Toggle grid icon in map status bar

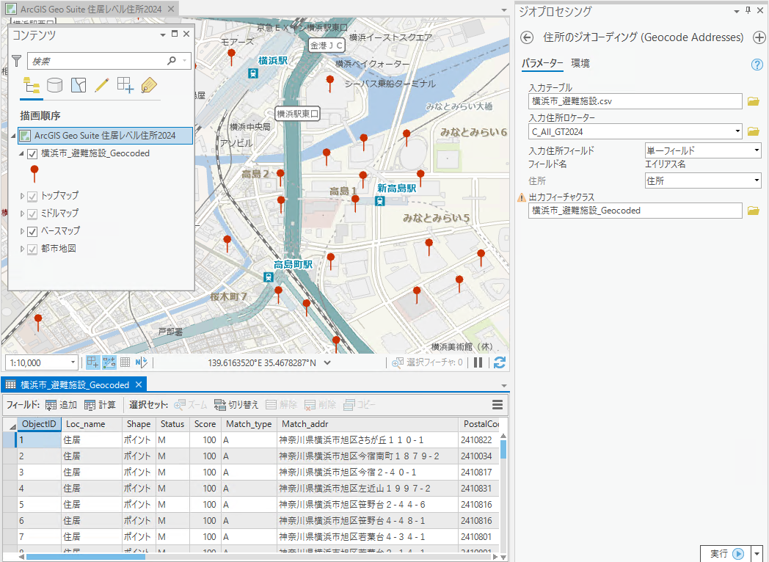125,362
